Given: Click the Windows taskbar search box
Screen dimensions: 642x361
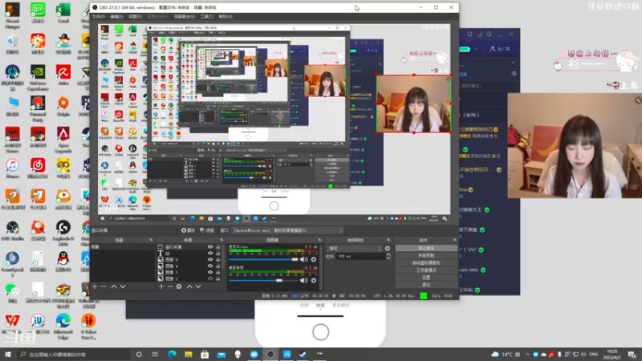Looking at the screenshot, I should coord(74,355).
